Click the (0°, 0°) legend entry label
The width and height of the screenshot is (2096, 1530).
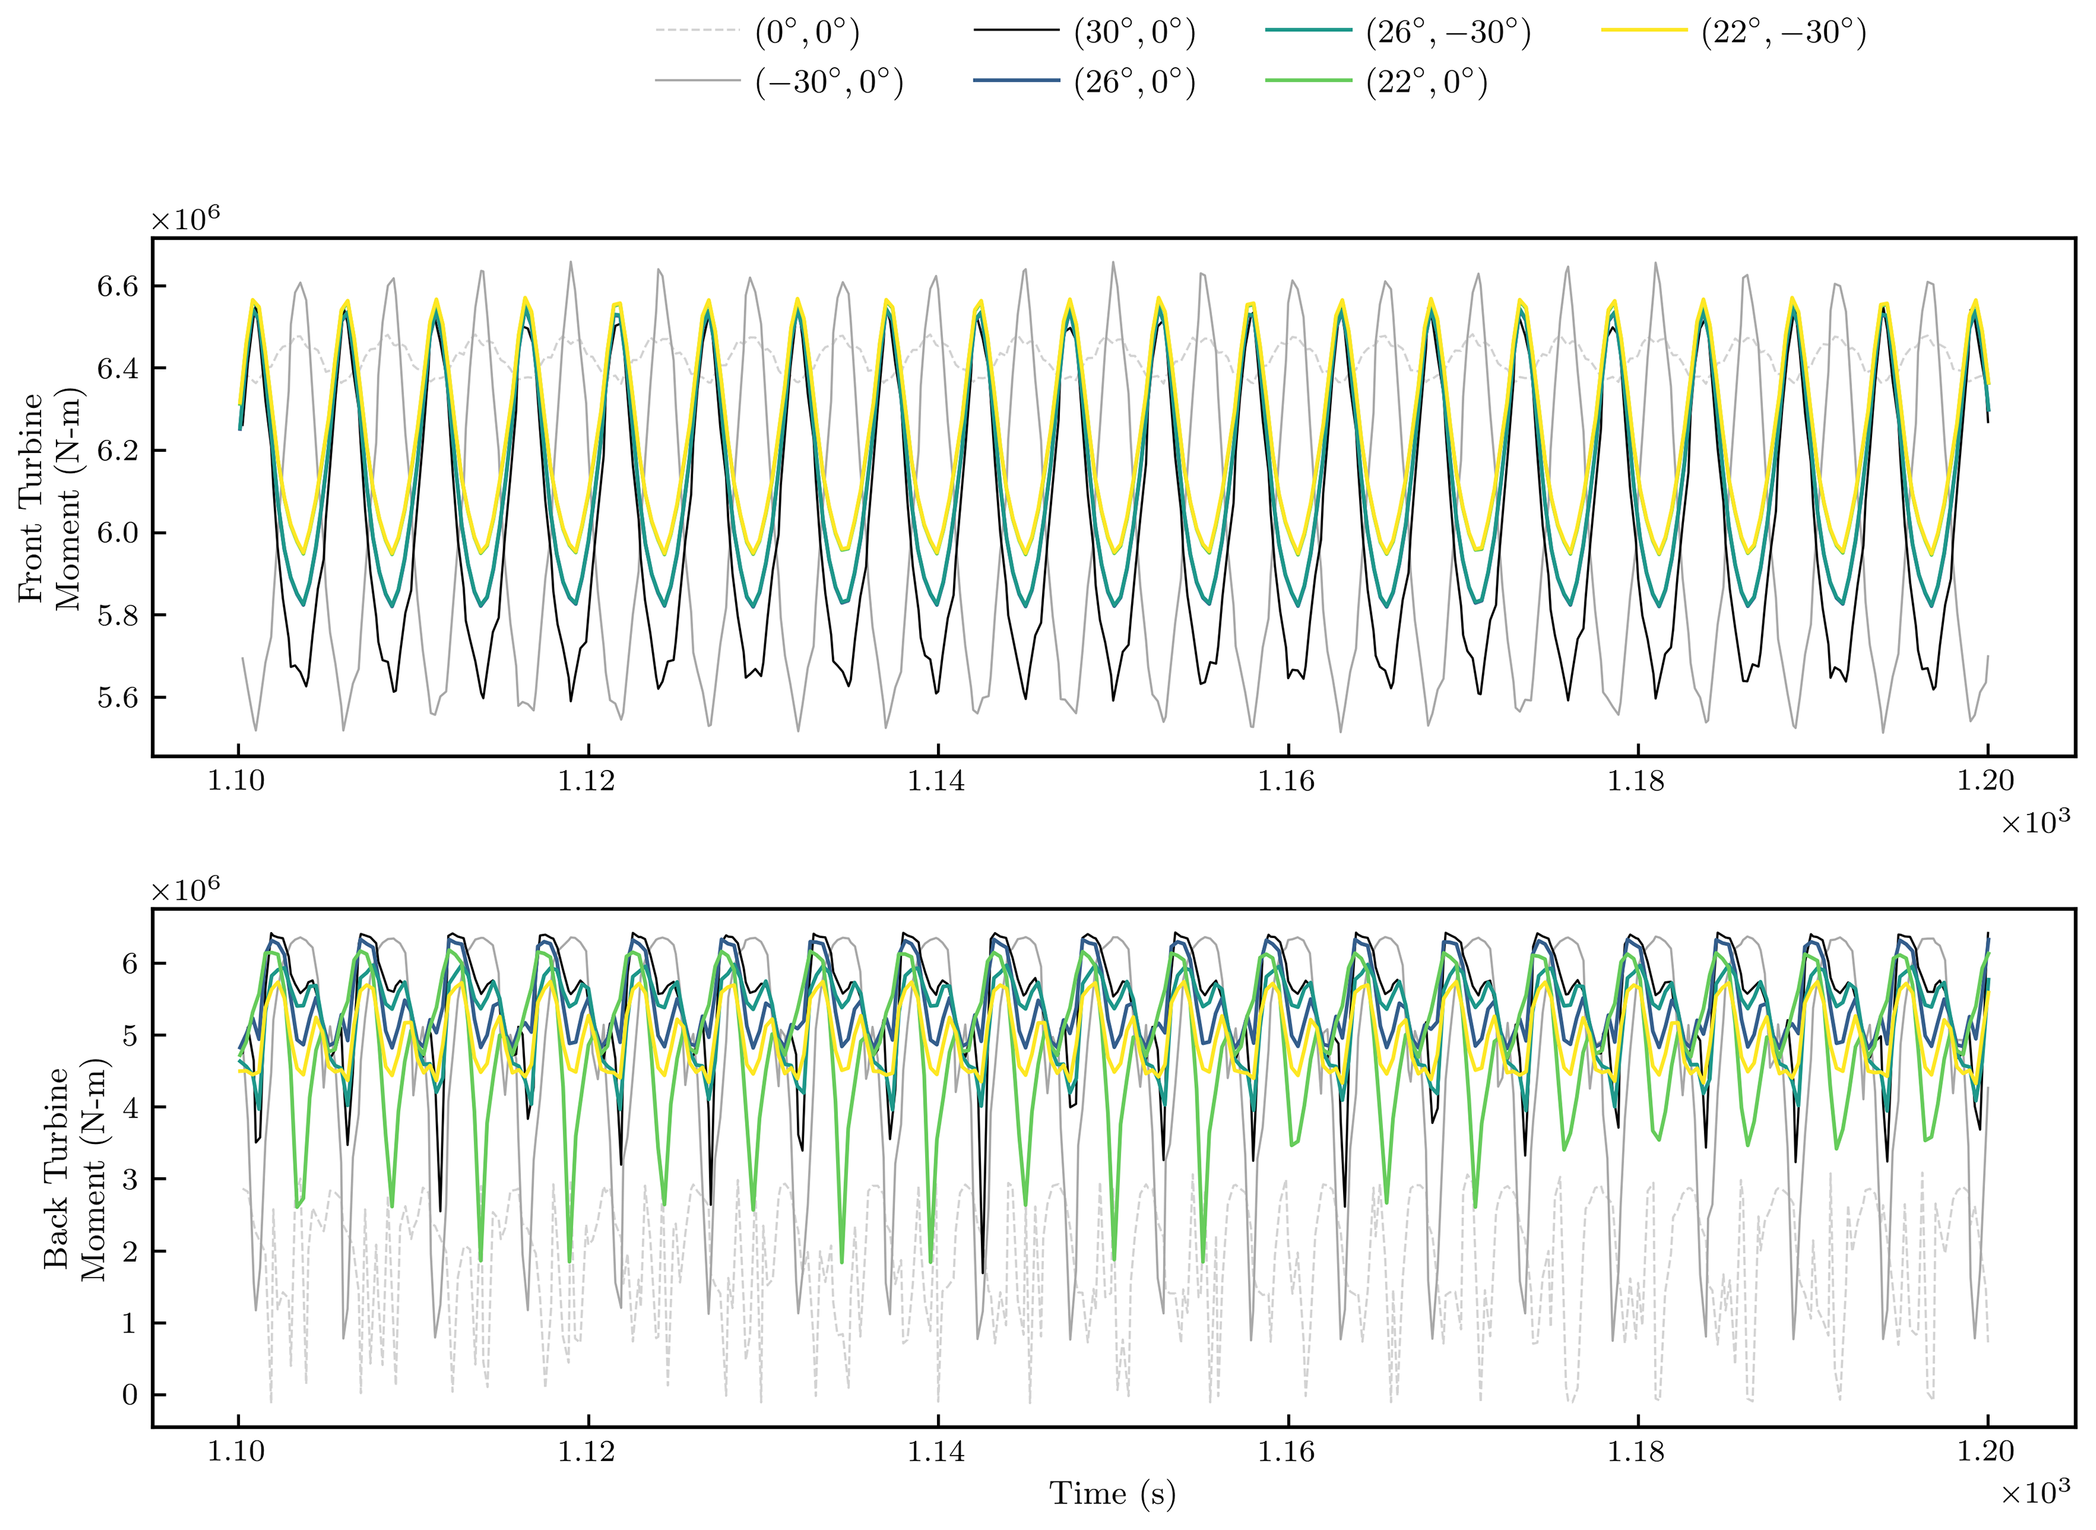[x=807, y=33]
